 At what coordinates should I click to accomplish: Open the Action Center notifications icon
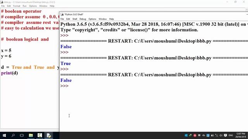[226, 136]
